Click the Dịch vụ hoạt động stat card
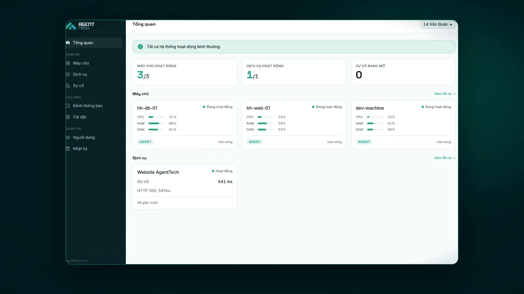This screenshot has width=524, height=294. pyautogui.click(x=294, y=72)
